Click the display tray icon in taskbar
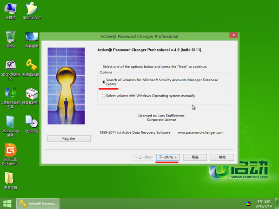This screenshot has width=279, height=209. pyautogui.click(x=248, y=204)
